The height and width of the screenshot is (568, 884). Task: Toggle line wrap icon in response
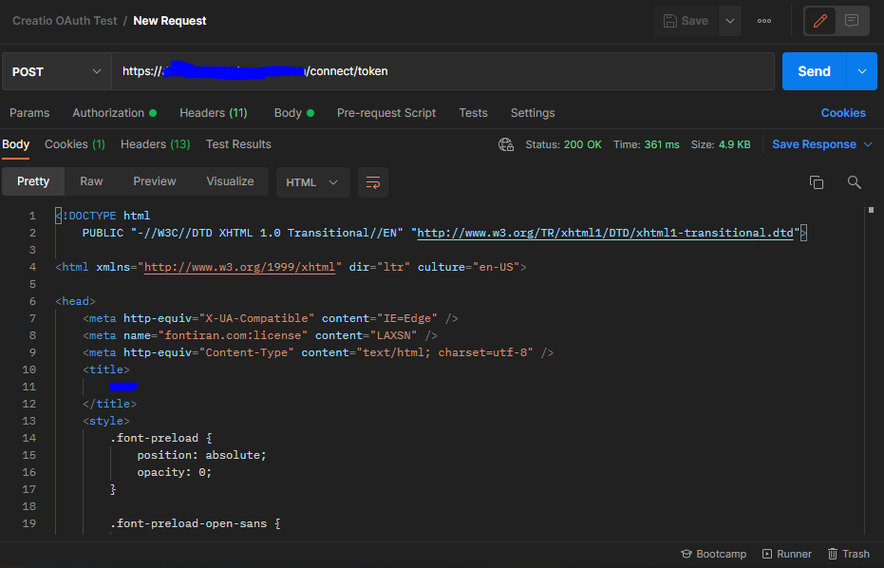(372, 182)
